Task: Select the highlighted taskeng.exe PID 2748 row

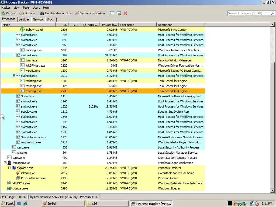Action: point(103,91)
